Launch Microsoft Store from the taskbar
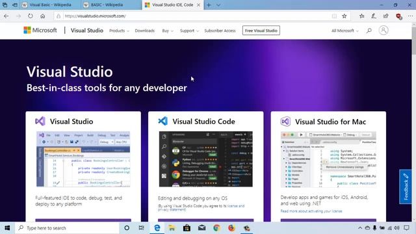This screenshot has width=416, height=234. click(x=187, y=228)
